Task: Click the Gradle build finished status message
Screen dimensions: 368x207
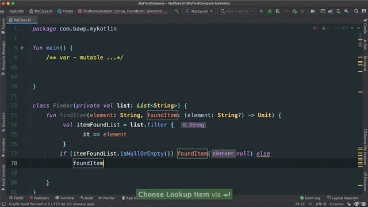Action: click(x=51, y=204)
